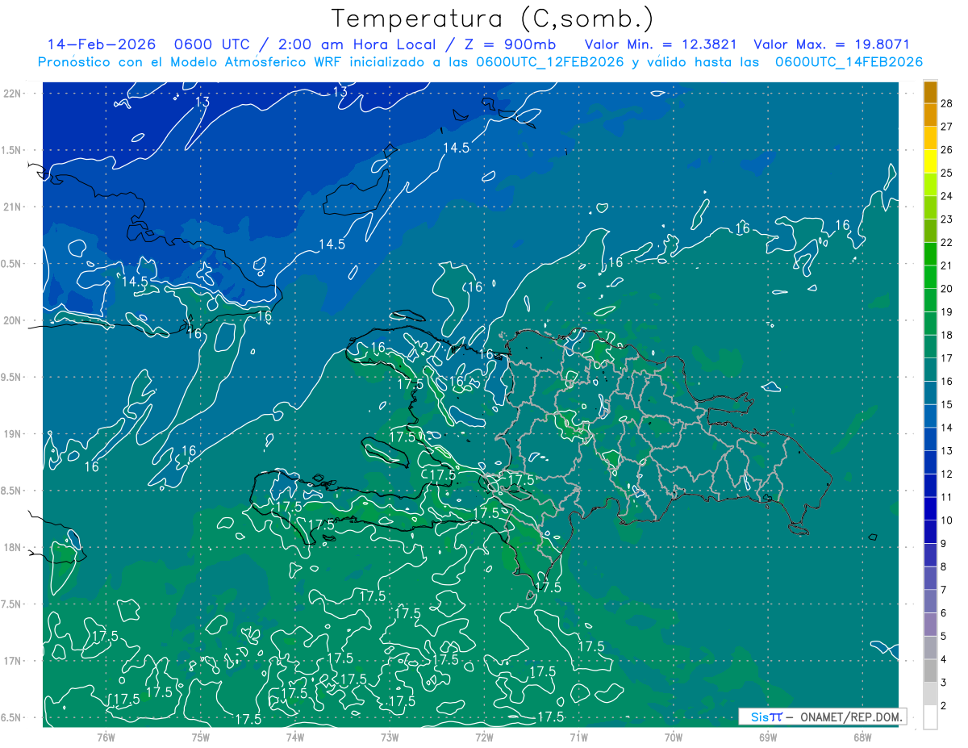Click the legend value label '20'
The height and width of the screenshot is (748, 968).
click(947, 289)
